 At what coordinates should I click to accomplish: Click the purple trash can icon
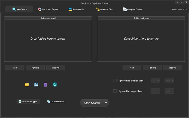pos(45,85)
